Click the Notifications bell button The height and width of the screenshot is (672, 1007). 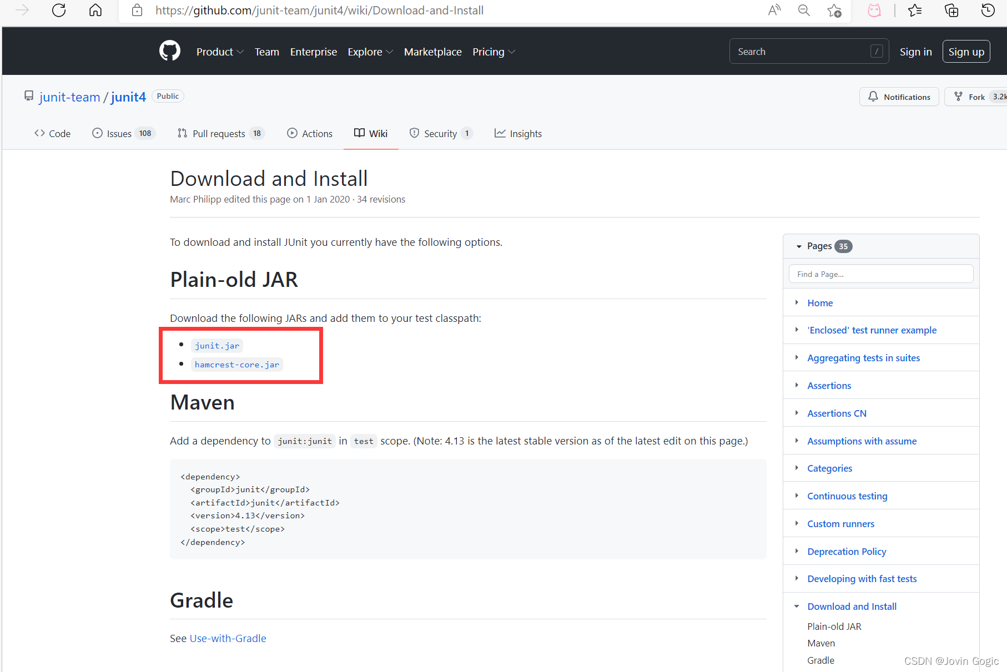899,97
